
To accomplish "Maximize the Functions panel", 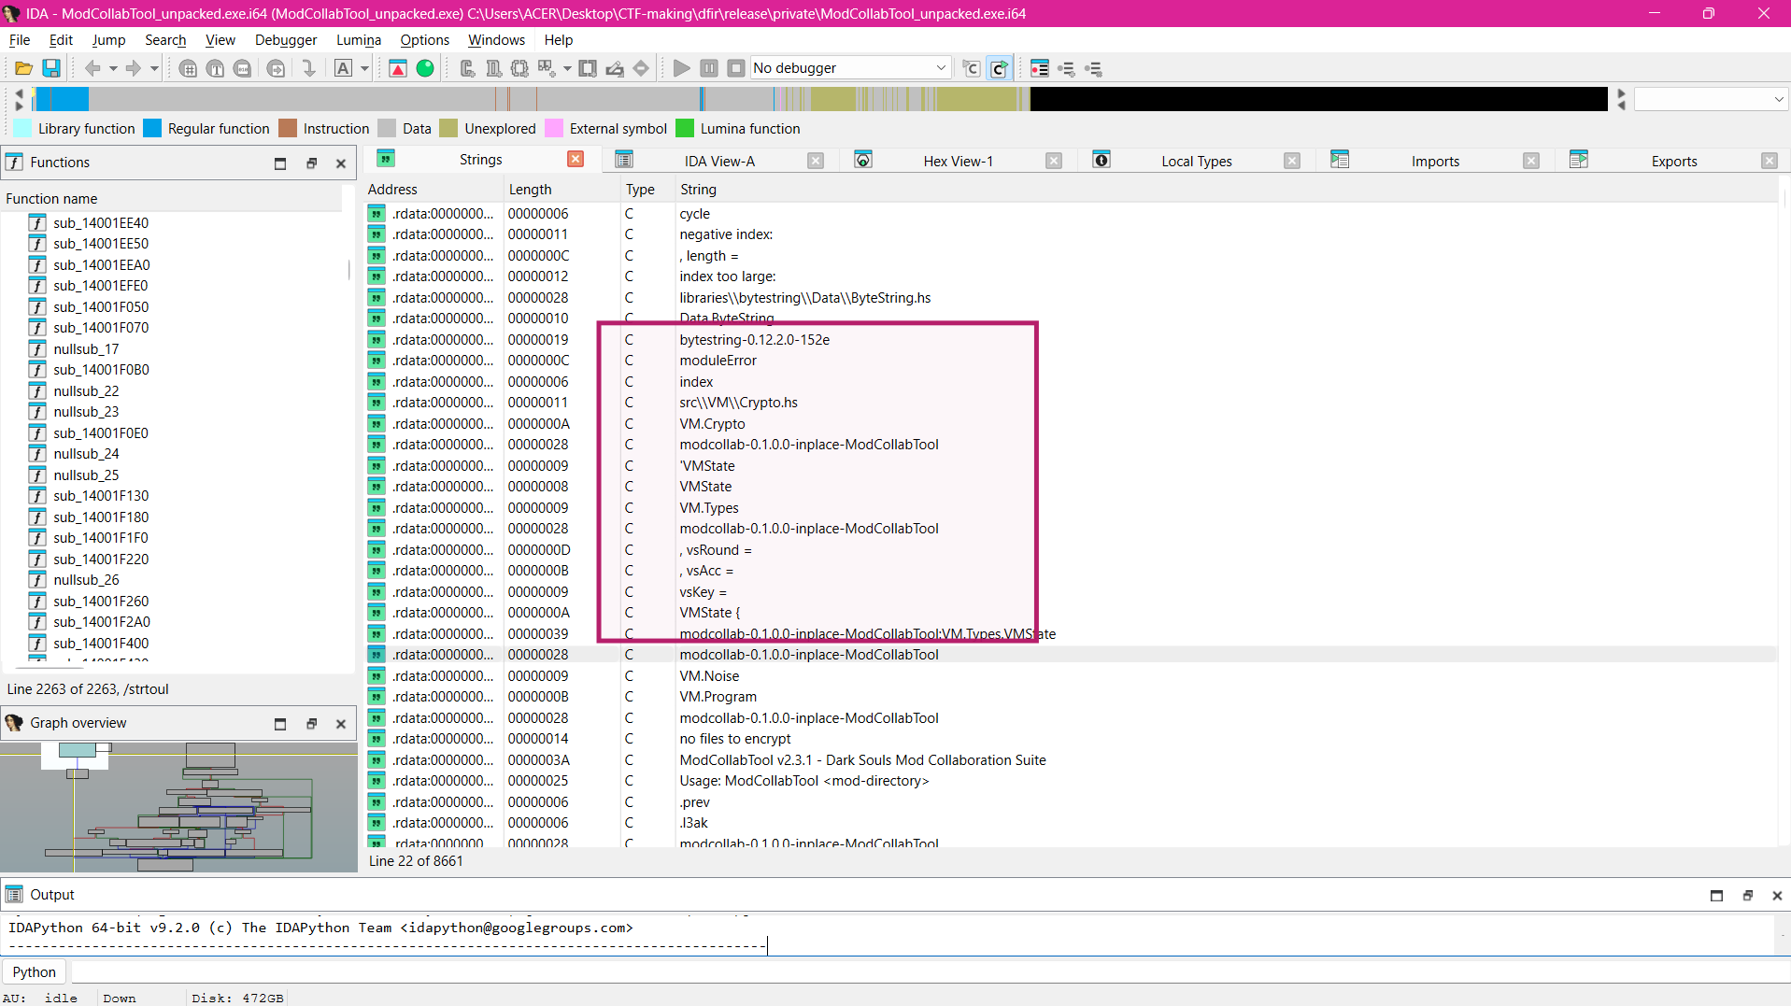I will (x=280, y=163).
